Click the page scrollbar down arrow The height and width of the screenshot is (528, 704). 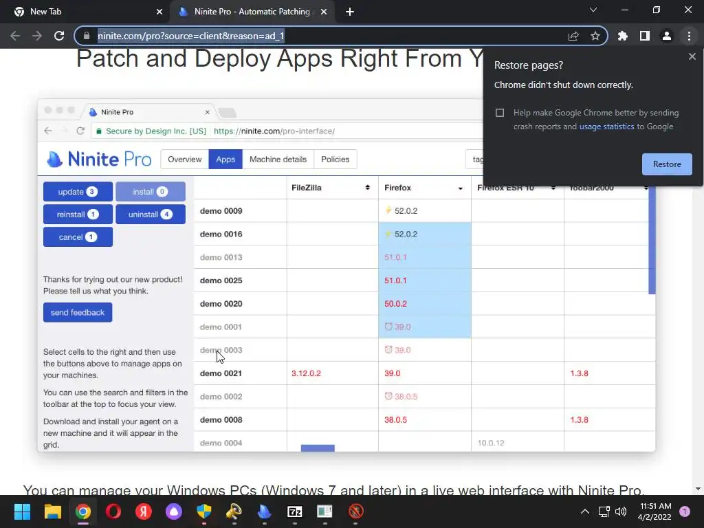click(x=698, y=489)
